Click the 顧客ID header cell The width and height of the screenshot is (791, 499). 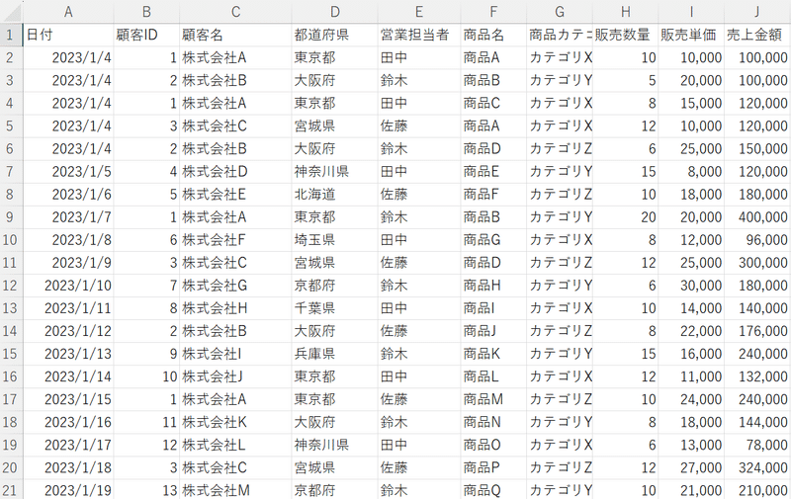146,35
